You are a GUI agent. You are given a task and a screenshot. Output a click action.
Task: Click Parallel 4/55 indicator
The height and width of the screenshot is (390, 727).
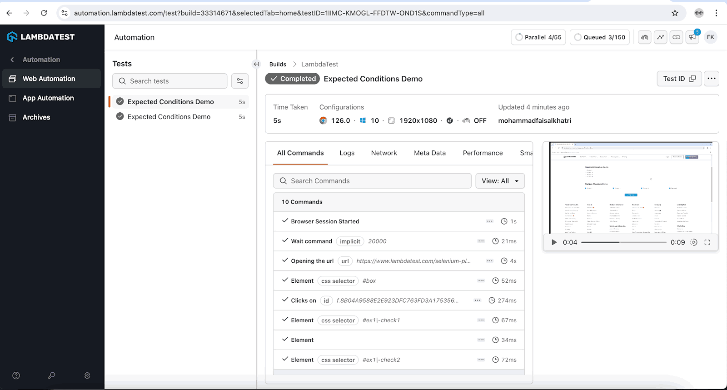click(x=538, y=37)
